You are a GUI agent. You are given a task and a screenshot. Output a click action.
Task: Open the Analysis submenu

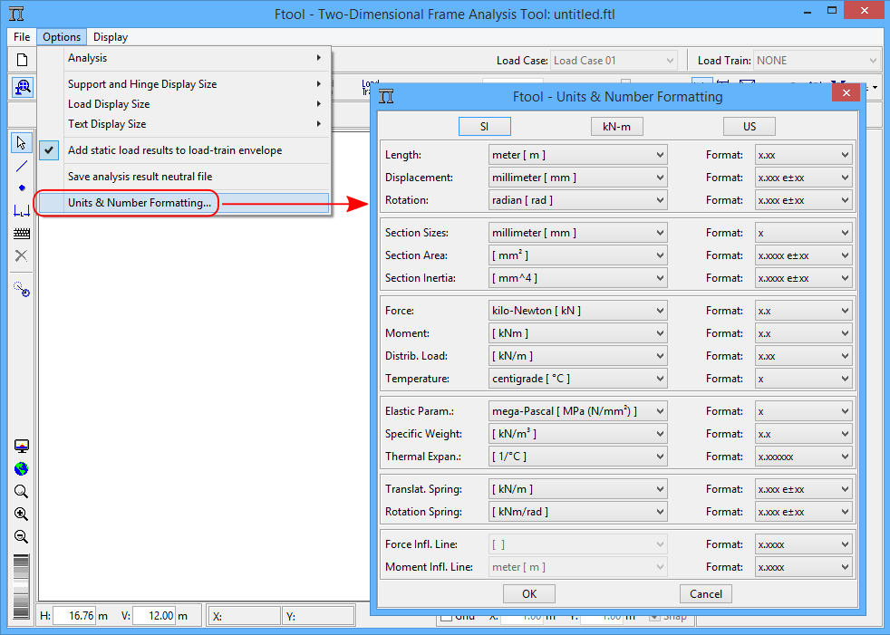[194, 58]
